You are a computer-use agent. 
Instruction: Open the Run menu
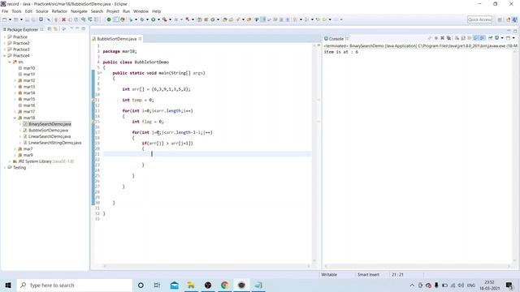[127, 11]
